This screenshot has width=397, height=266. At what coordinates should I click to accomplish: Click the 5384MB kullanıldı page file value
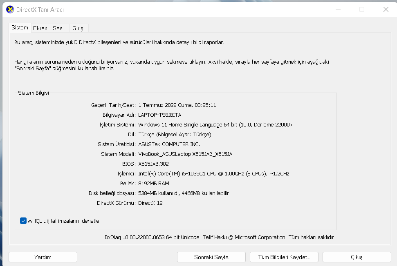point(184,193)
